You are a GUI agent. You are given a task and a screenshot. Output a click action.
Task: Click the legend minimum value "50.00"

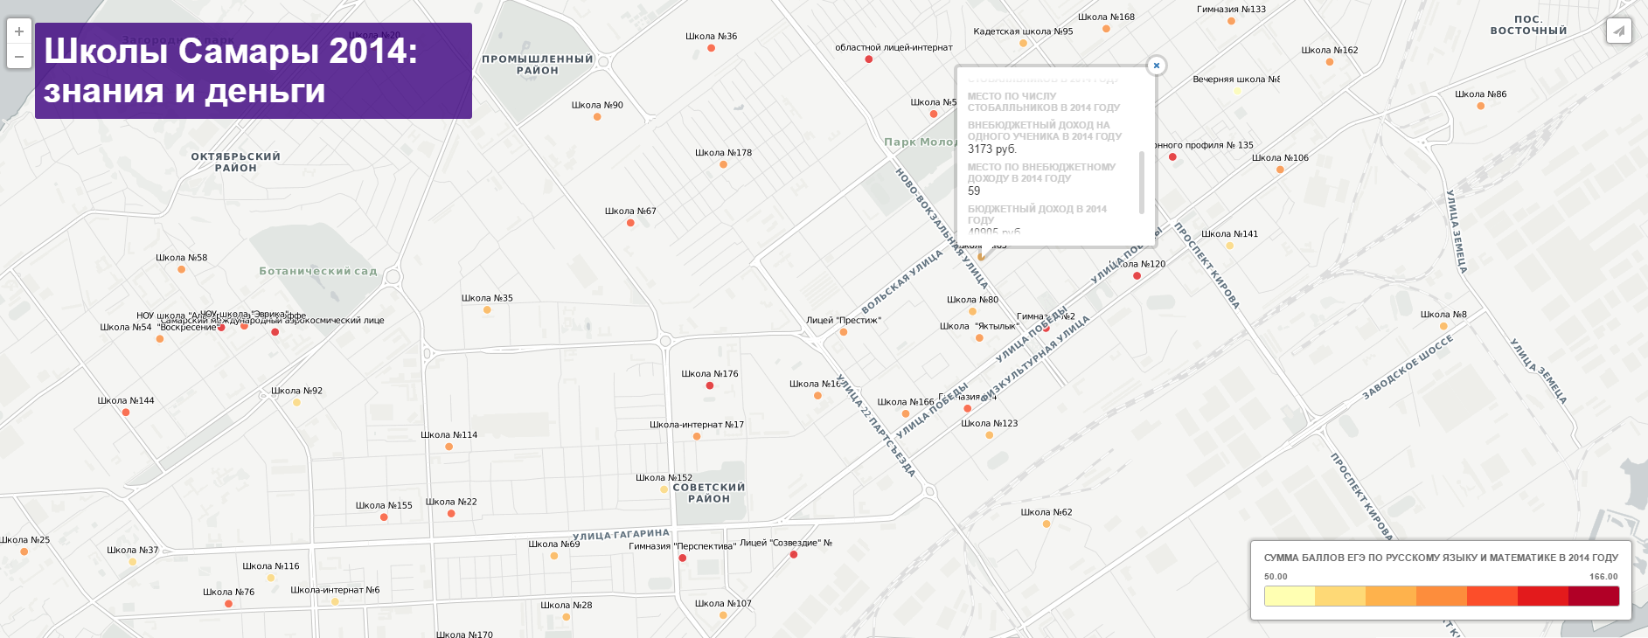pos(1276,577)
